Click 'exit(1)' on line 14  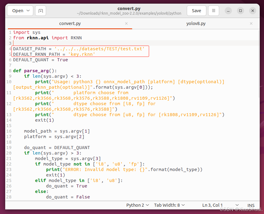point(45,120)
